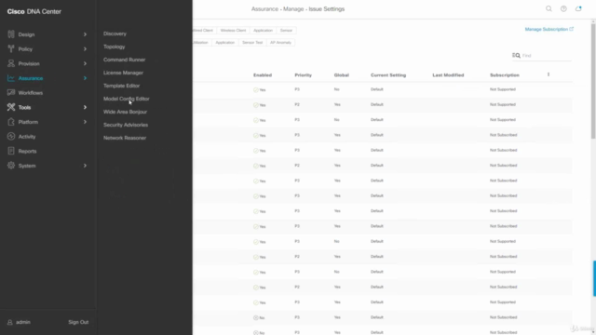Click the Assurance chart icon
The image size is (596, 335).
[x=11, y=78]
